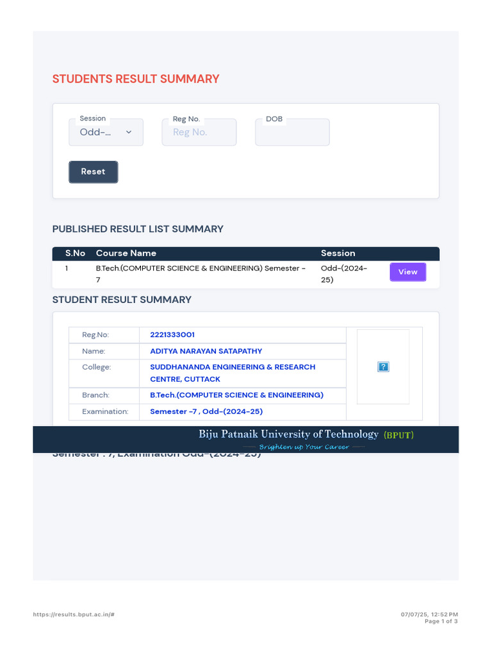Click the results.bput.ac.in URL in footer
This screenshot has height=656, width=492.
pyautogui.click(x=74, y=614)
